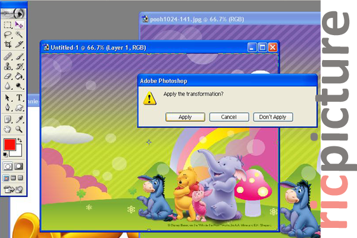Switch to Quick Mask mode
The image size is (357, 238).
coord(18,166)
